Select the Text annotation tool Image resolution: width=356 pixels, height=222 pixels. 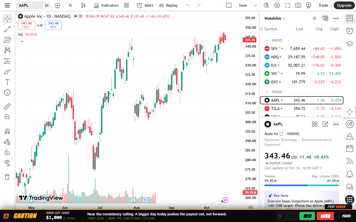[x=7, y=82]
